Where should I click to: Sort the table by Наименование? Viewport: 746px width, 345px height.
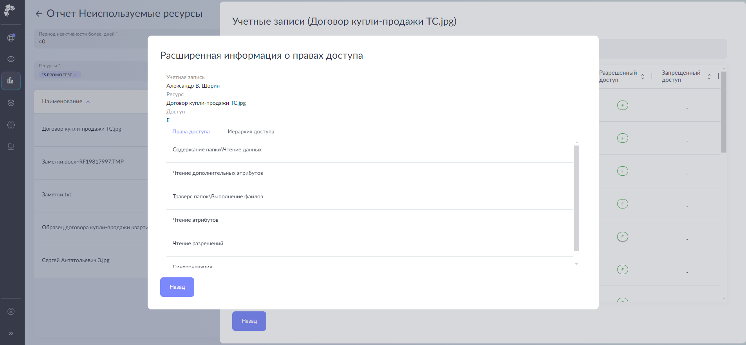click(x=66, y=101)
